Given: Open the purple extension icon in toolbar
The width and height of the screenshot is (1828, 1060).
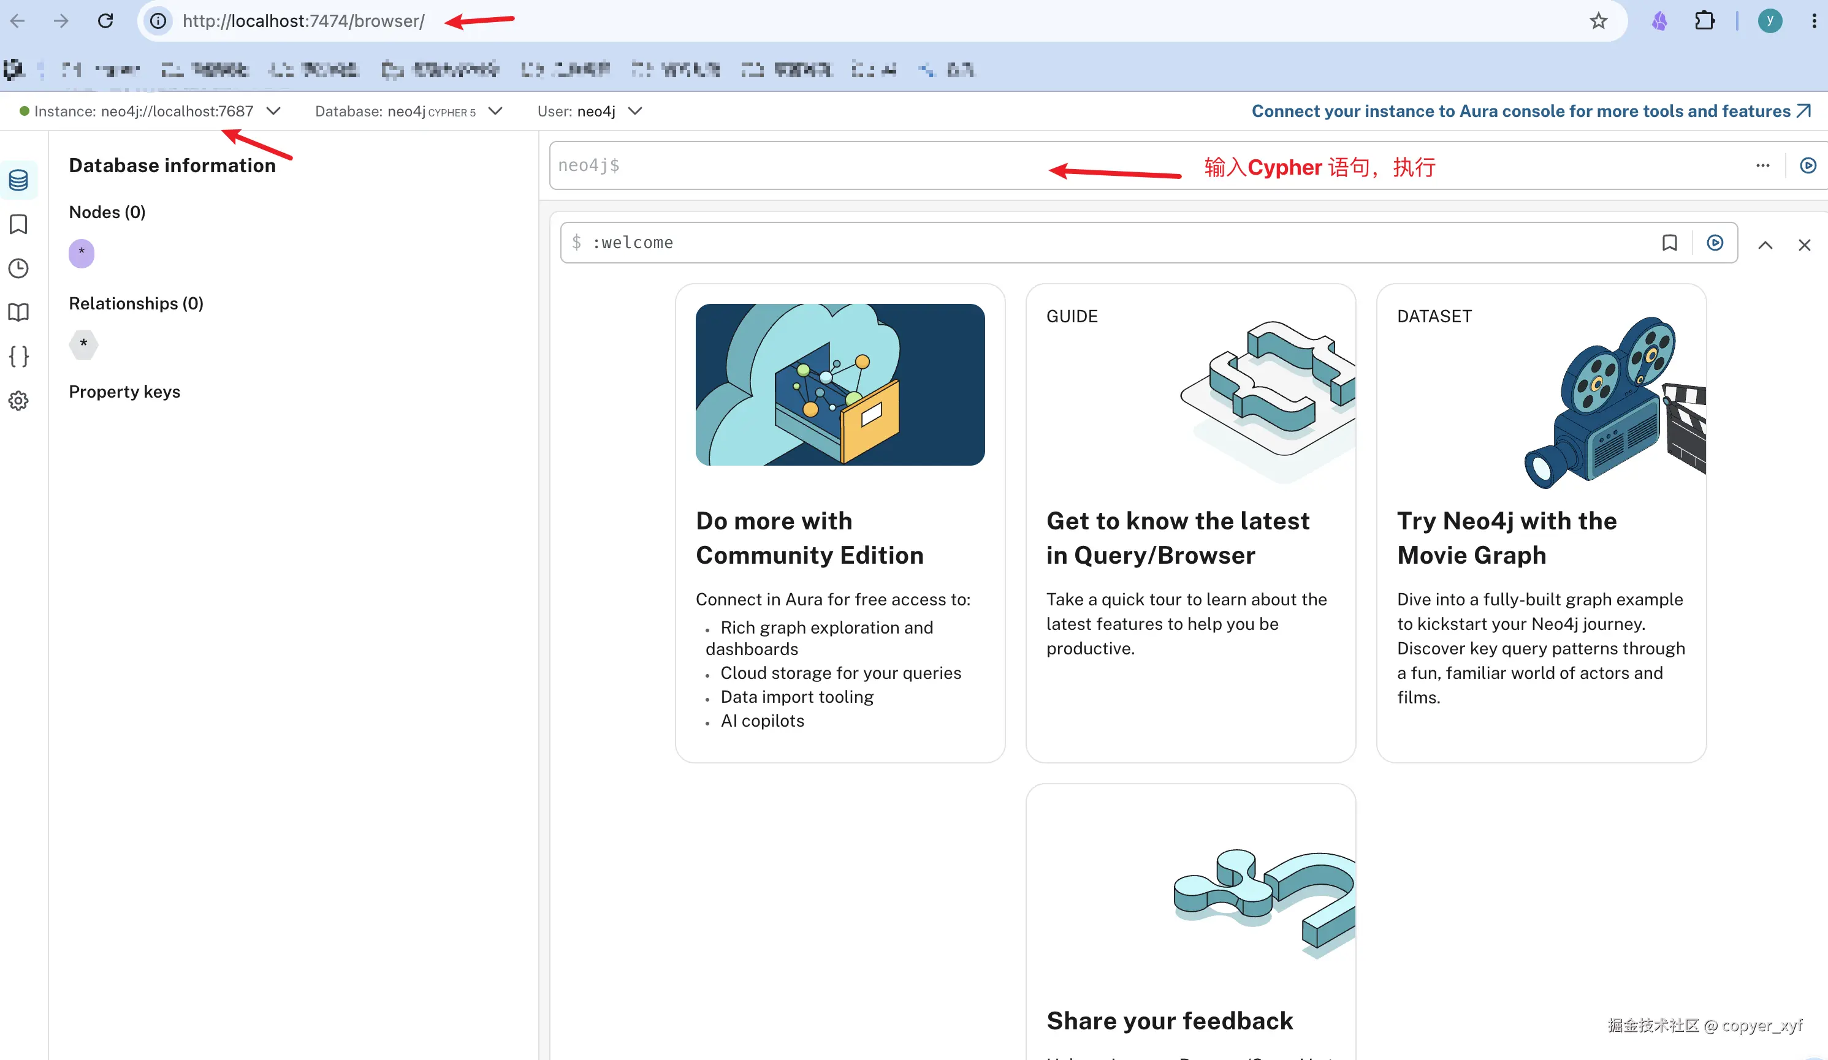Looking at the screenshot, I should pyautogui.click(x=1659, y=21).
